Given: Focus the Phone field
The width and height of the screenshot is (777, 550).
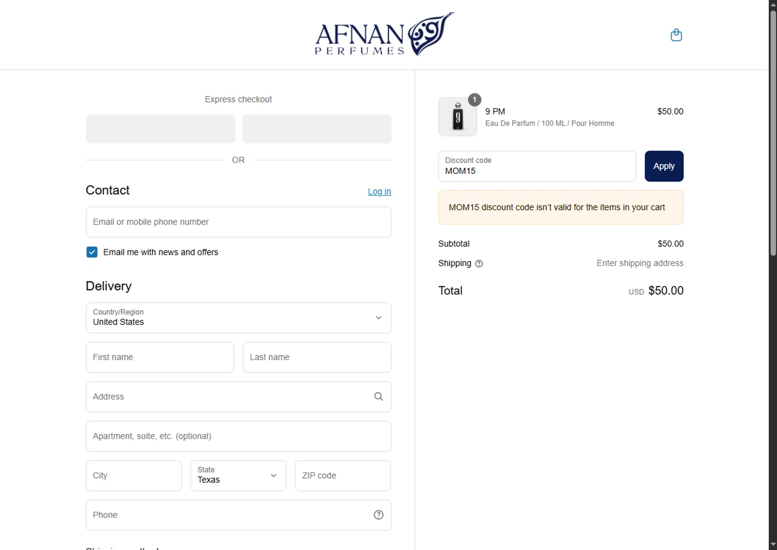Looking at the screenshot, I should coord(238,515).
